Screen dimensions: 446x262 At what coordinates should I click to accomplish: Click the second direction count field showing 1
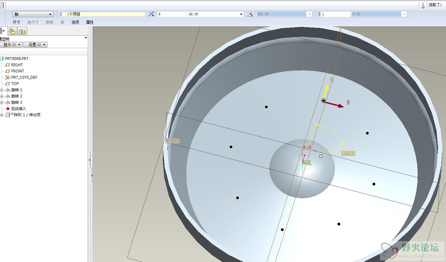336,14
